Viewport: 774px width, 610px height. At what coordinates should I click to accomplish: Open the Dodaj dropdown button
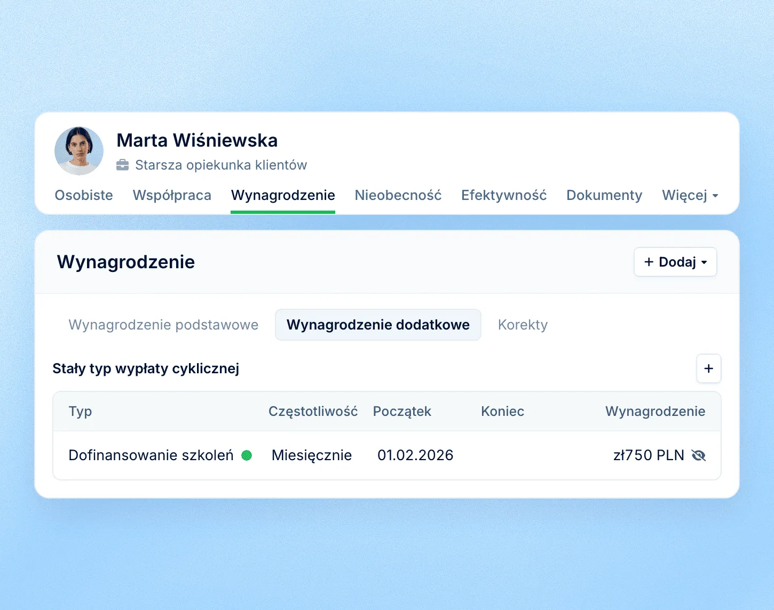click(675, 262)
